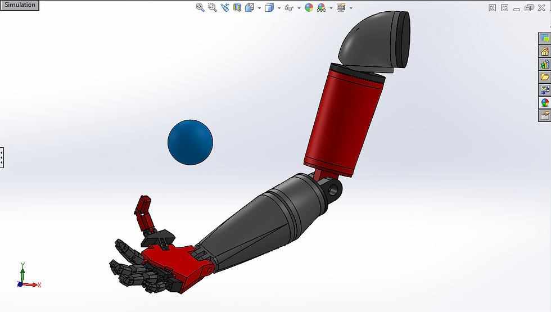551x312 pixels.
Task: Click the Hide/Show Items glasses icon
Action: [289, 7]
